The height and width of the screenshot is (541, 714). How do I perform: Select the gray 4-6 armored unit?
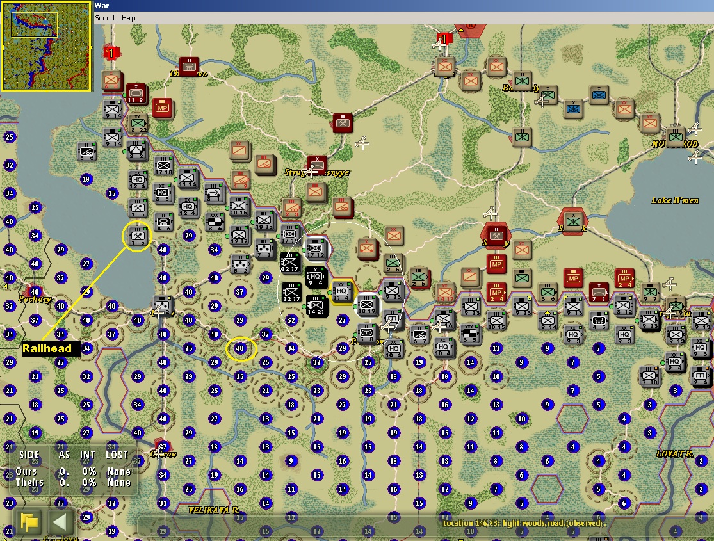coord(163,222)
